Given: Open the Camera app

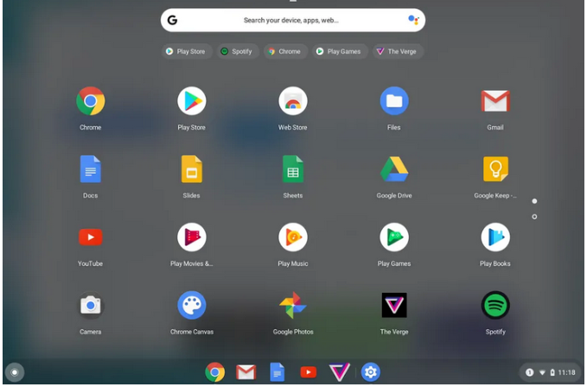Looking at the screenshot, I should pyautogui.click(x=90, y=305).
